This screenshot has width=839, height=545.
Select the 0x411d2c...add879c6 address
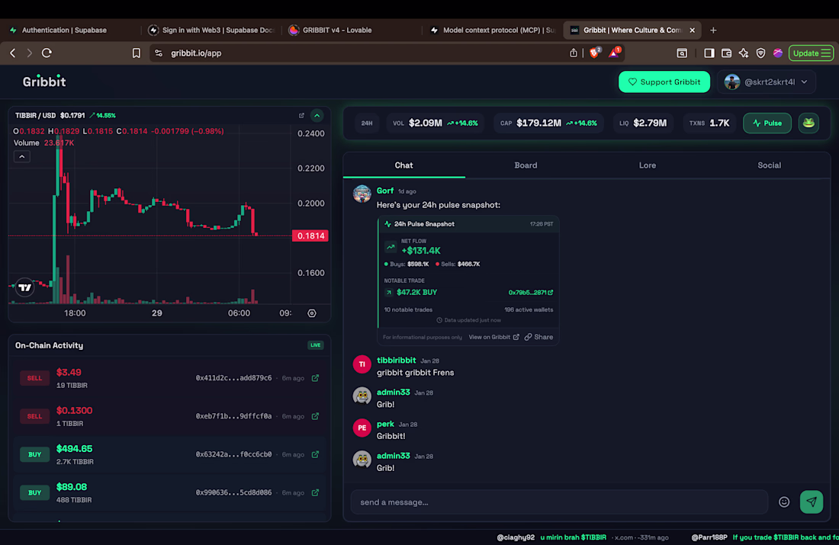(233, 378)
